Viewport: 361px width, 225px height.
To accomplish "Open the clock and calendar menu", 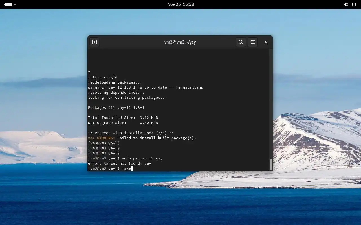I will [180, 4].
